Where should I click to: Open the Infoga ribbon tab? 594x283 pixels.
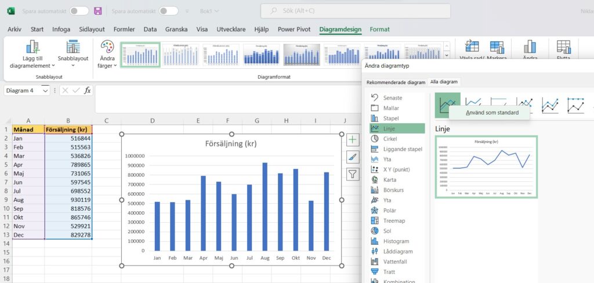[61, 30]
